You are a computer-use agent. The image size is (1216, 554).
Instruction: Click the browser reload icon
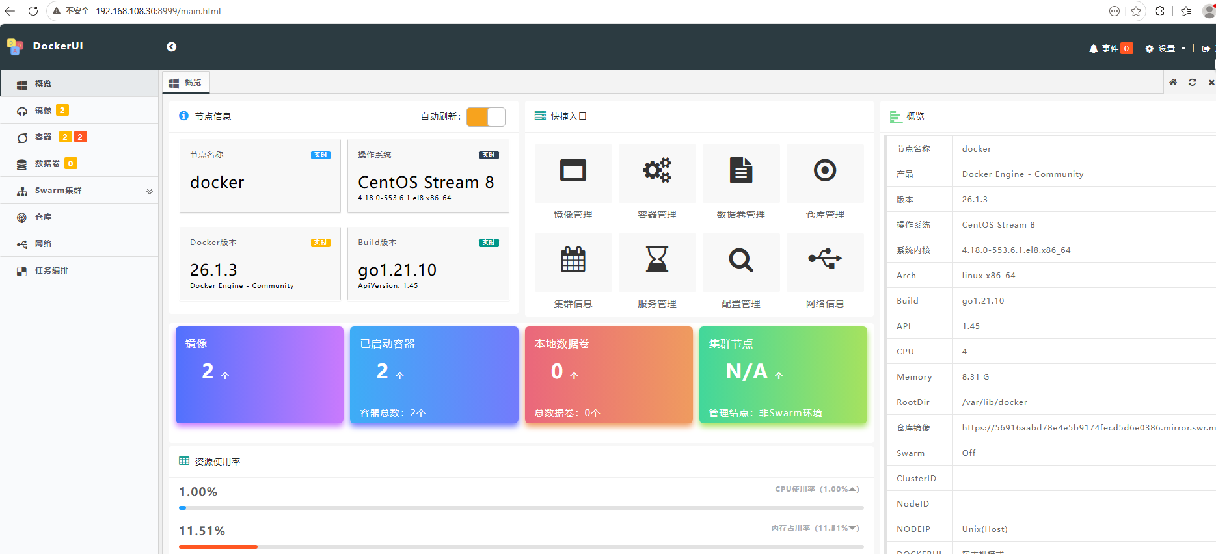(33, 11)
